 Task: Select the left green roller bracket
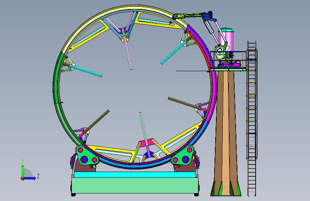[87, 155]
